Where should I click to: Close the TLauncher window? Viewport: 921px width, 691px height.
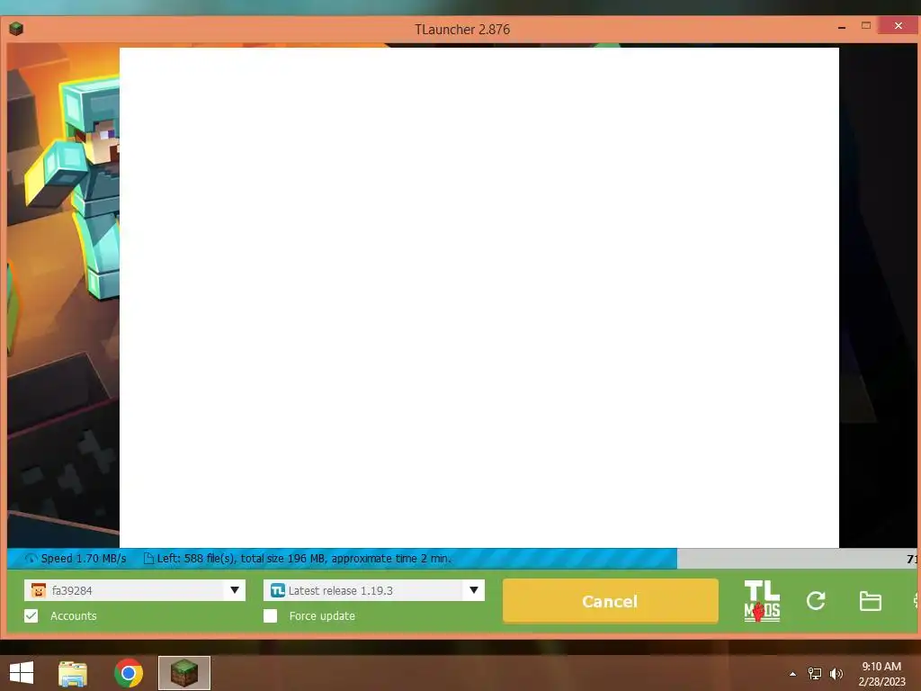899,25
